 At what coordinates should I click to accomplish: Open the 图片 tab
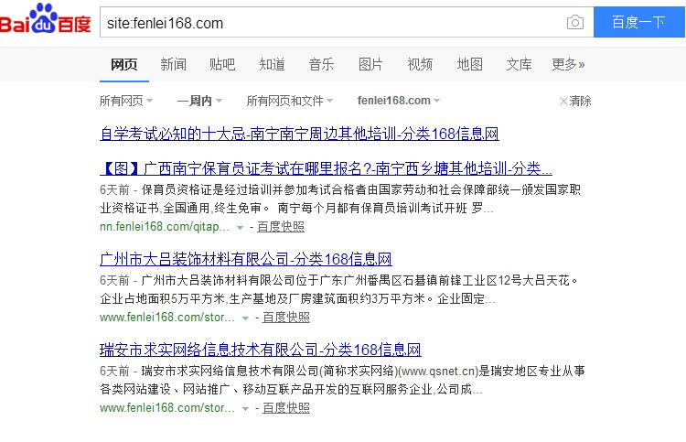click(x=370, y=65)
